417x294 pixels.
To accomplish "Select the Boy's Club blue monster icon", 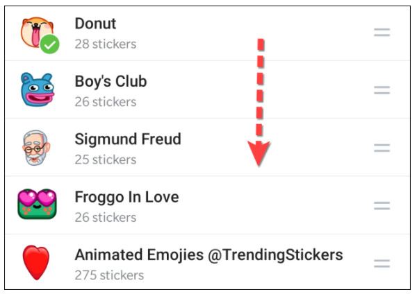I will tap(36, 89).
